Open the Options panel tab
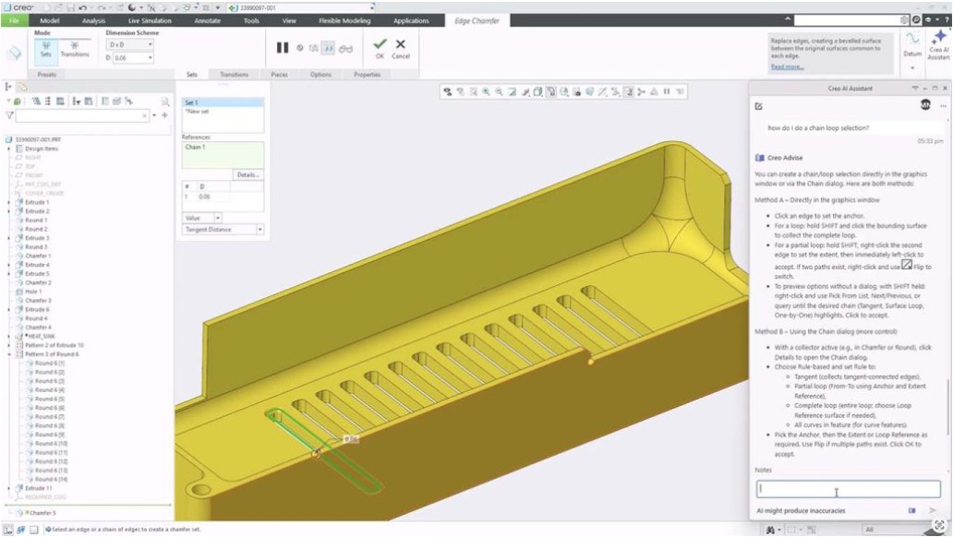953x537 pixels. click(321, 75)
